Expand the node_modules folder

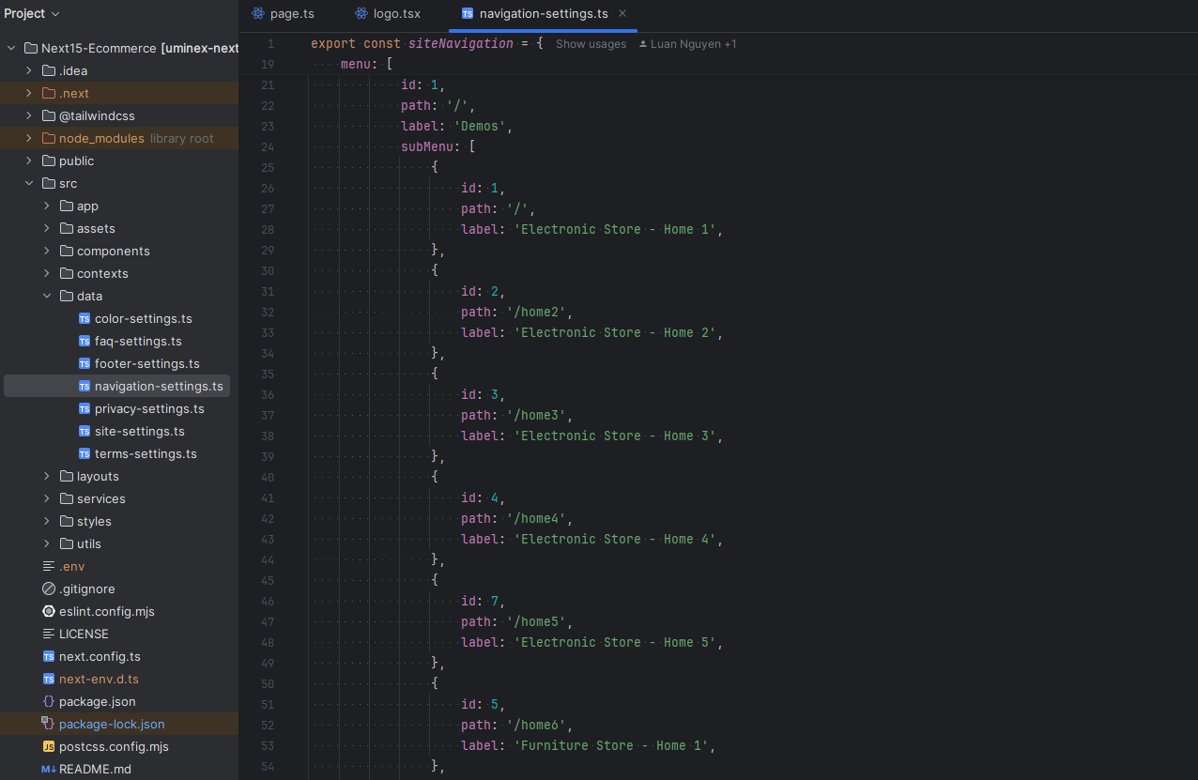(29, 138)
